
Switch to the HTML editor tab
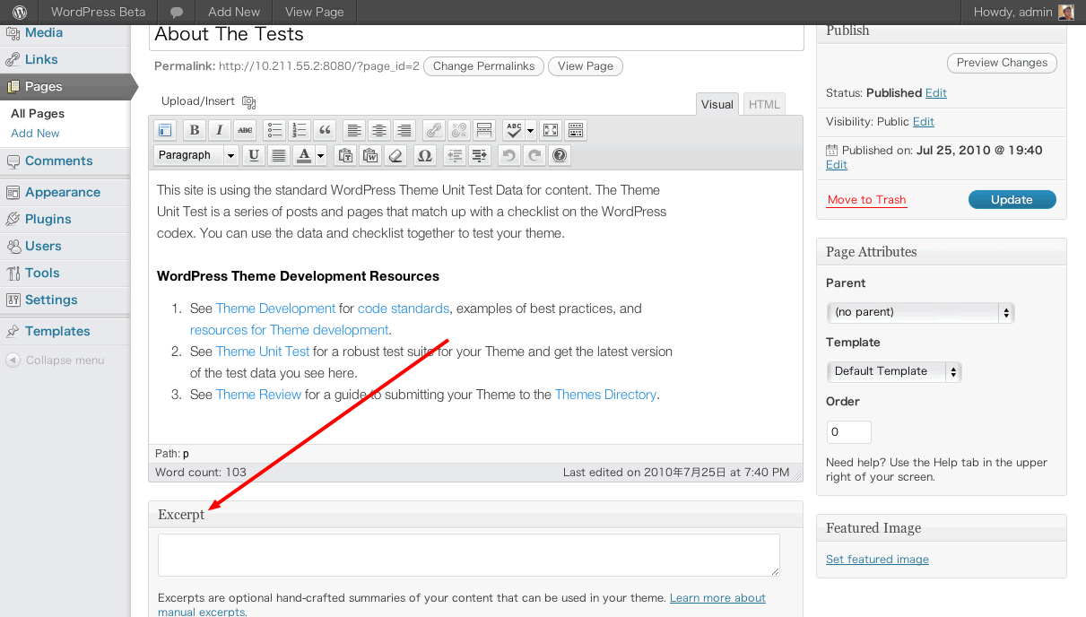tap(763, 103)
